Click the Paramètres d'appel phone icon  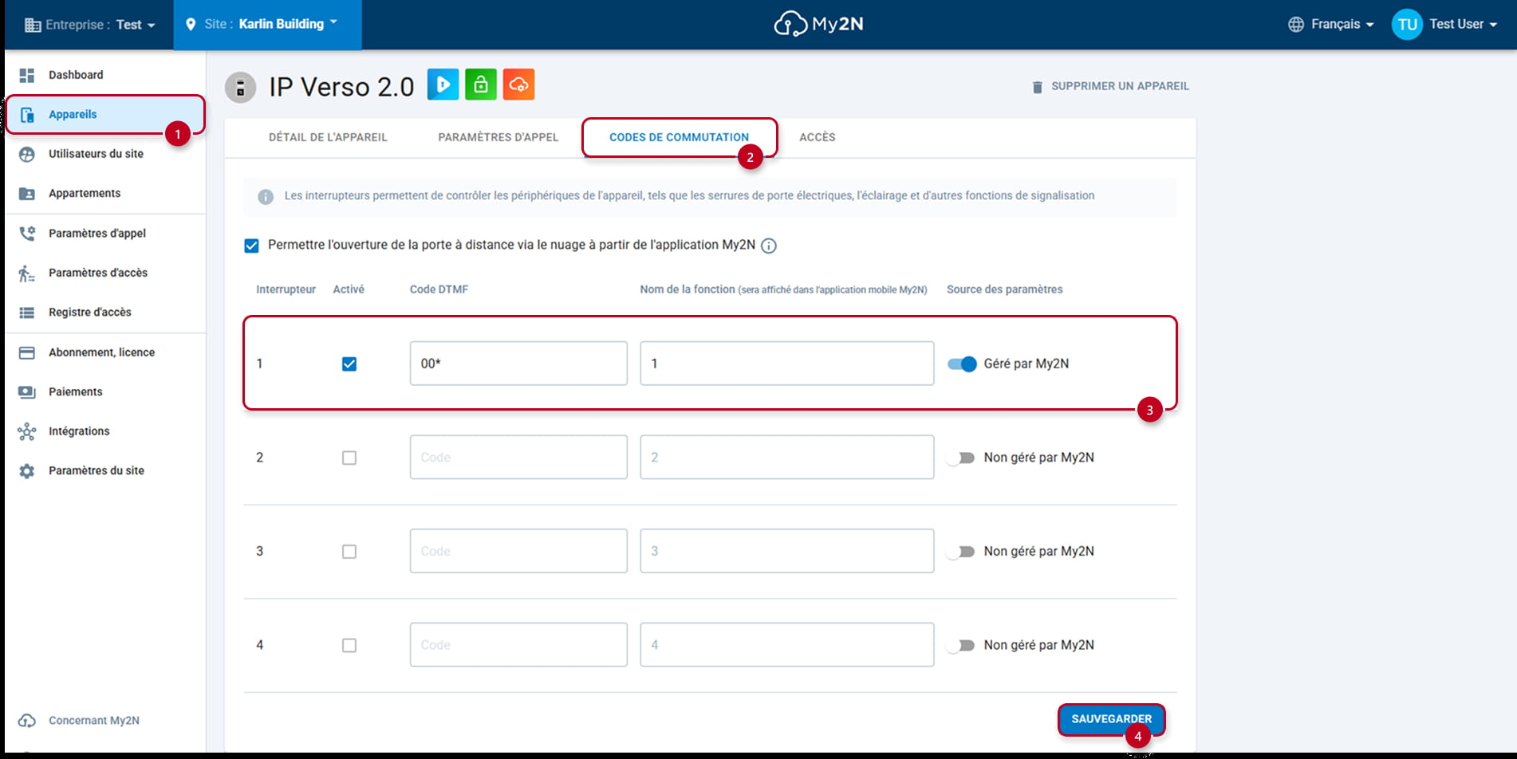[27, 234]
